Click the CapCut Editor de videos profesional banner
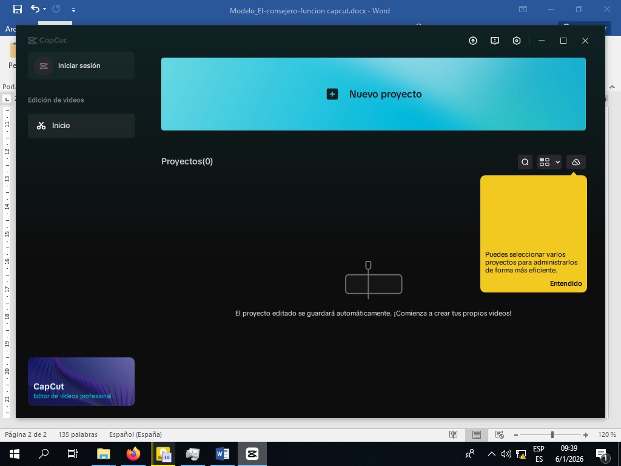The width and height of the screenshot is (621, 466). coord(81,382)
